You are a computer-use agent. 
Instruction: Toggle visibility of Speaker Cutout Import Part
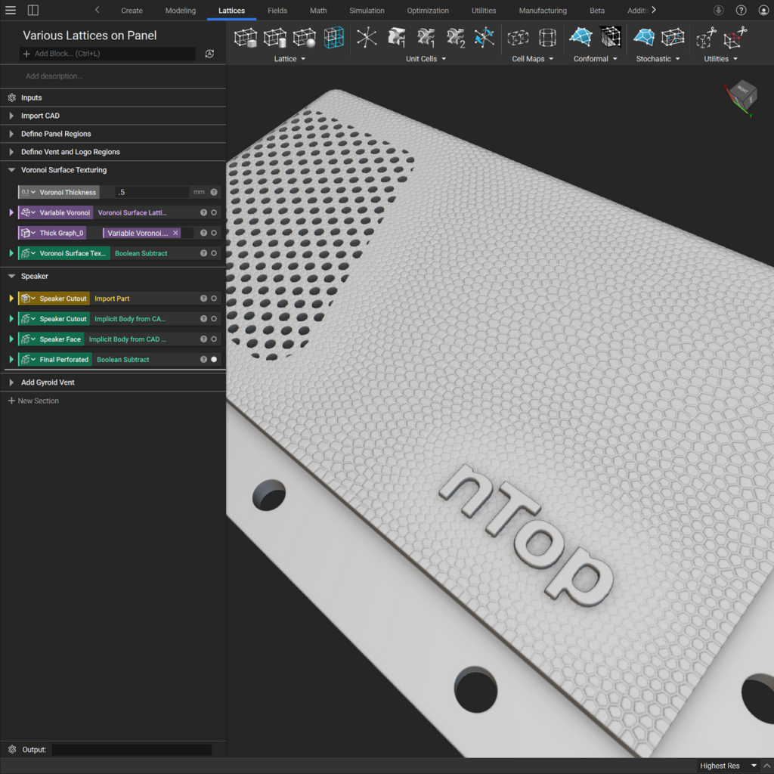(214, 298)
